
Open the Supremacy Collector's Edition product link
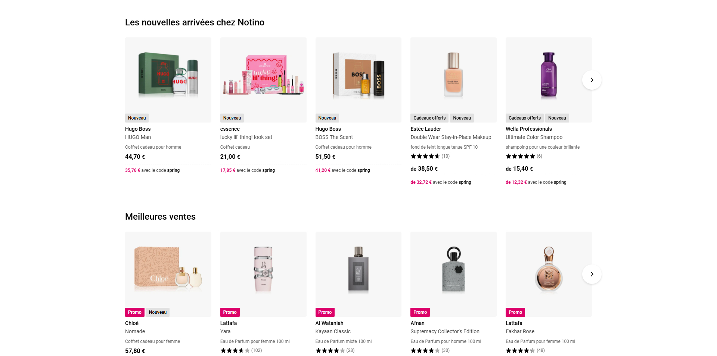point(445,331)
